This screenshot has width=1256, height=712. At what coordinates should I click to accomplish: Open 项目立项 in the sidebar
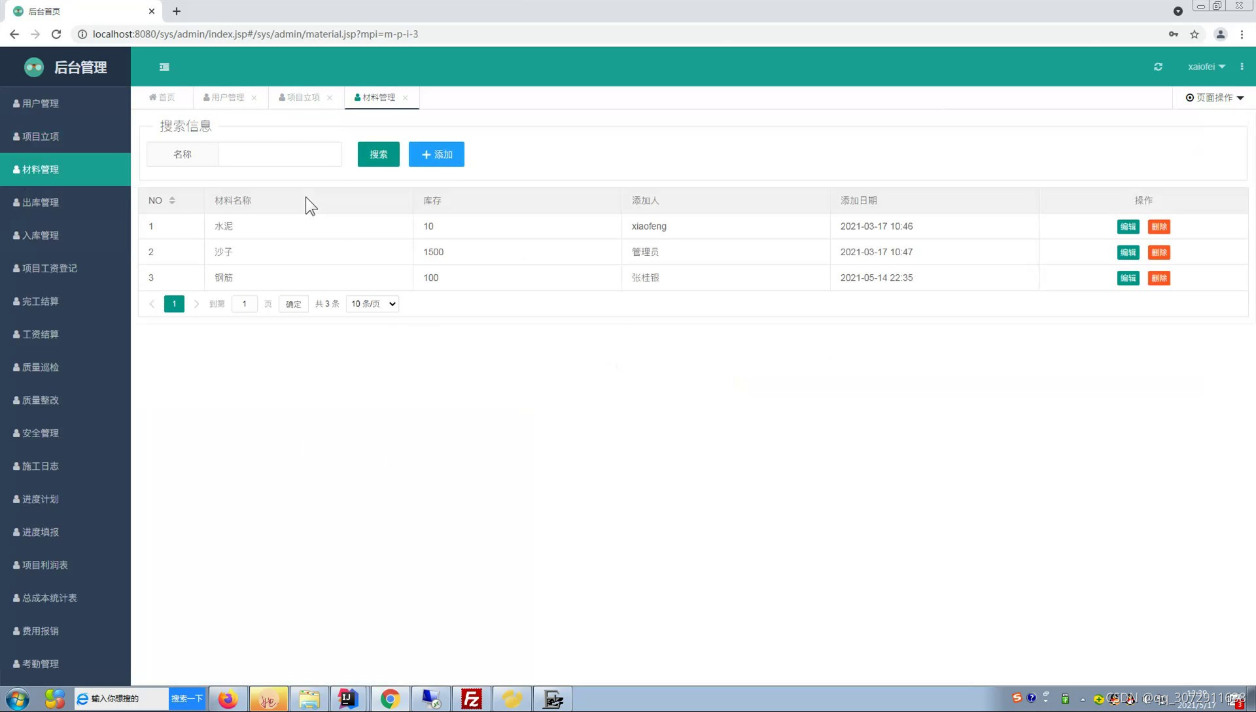(65, 136)
